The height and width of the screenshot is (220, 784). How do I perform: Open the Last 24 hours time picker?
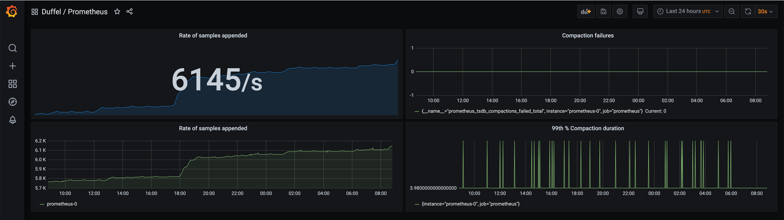688,11
